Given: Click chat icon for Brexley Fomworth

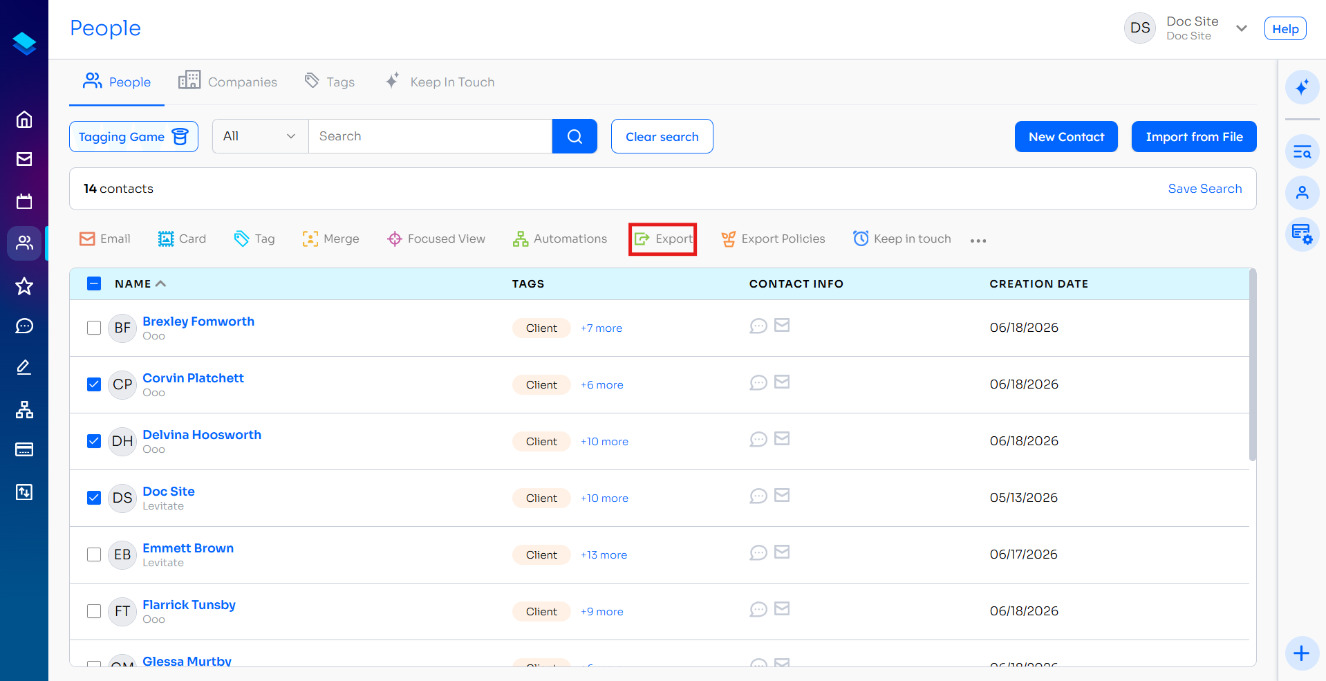Looking at the screenshot, I should pyautogui.click(x=758, y=326).
